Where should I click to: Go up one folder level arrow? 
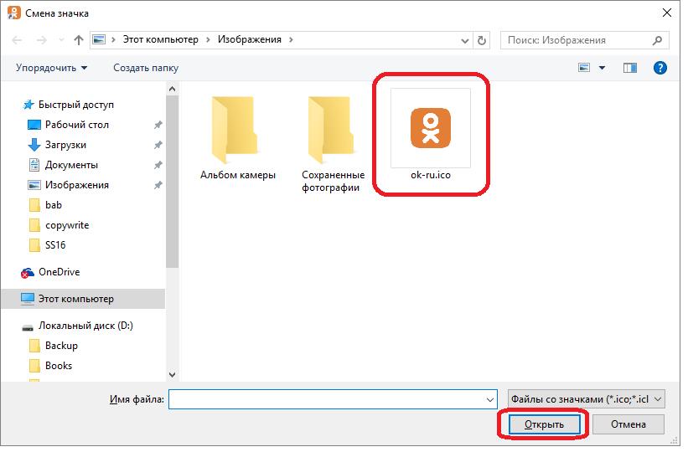tap(79, 40)
